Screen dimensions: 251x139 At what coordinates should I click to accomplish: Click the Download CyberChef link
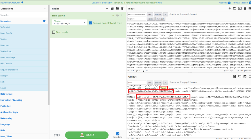click(x=12, y=3)
